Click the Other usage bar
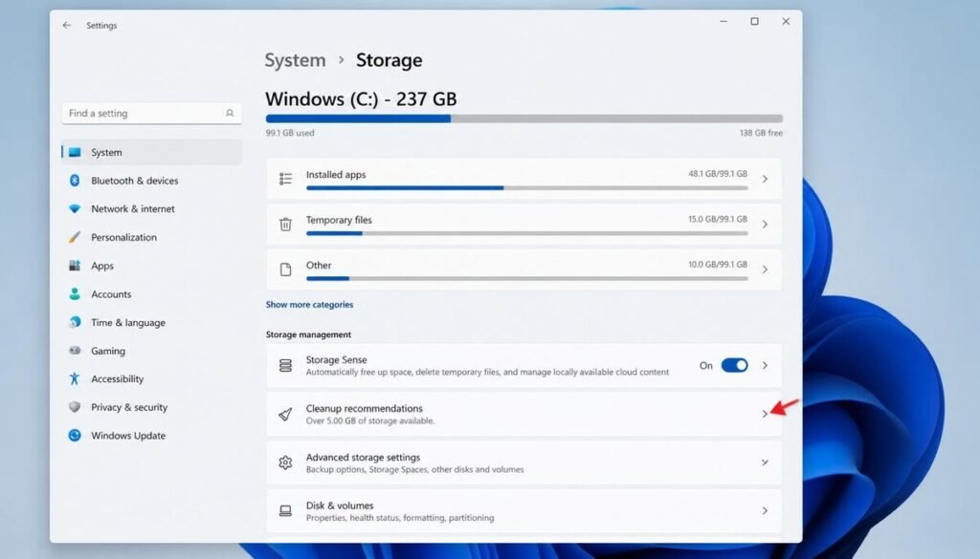 (x=527, y=278)
